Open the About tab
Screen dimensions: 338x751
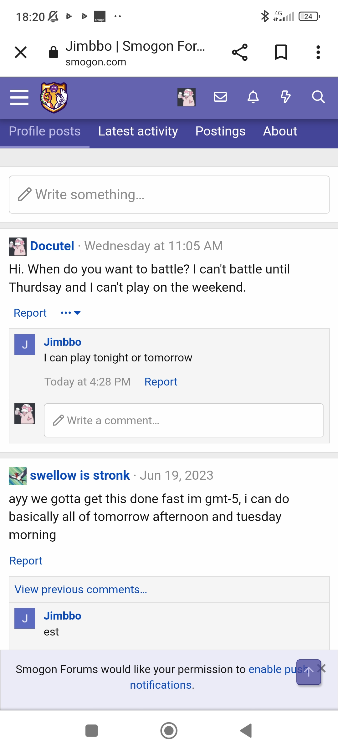pyautogui.click(x=280, y=131)
